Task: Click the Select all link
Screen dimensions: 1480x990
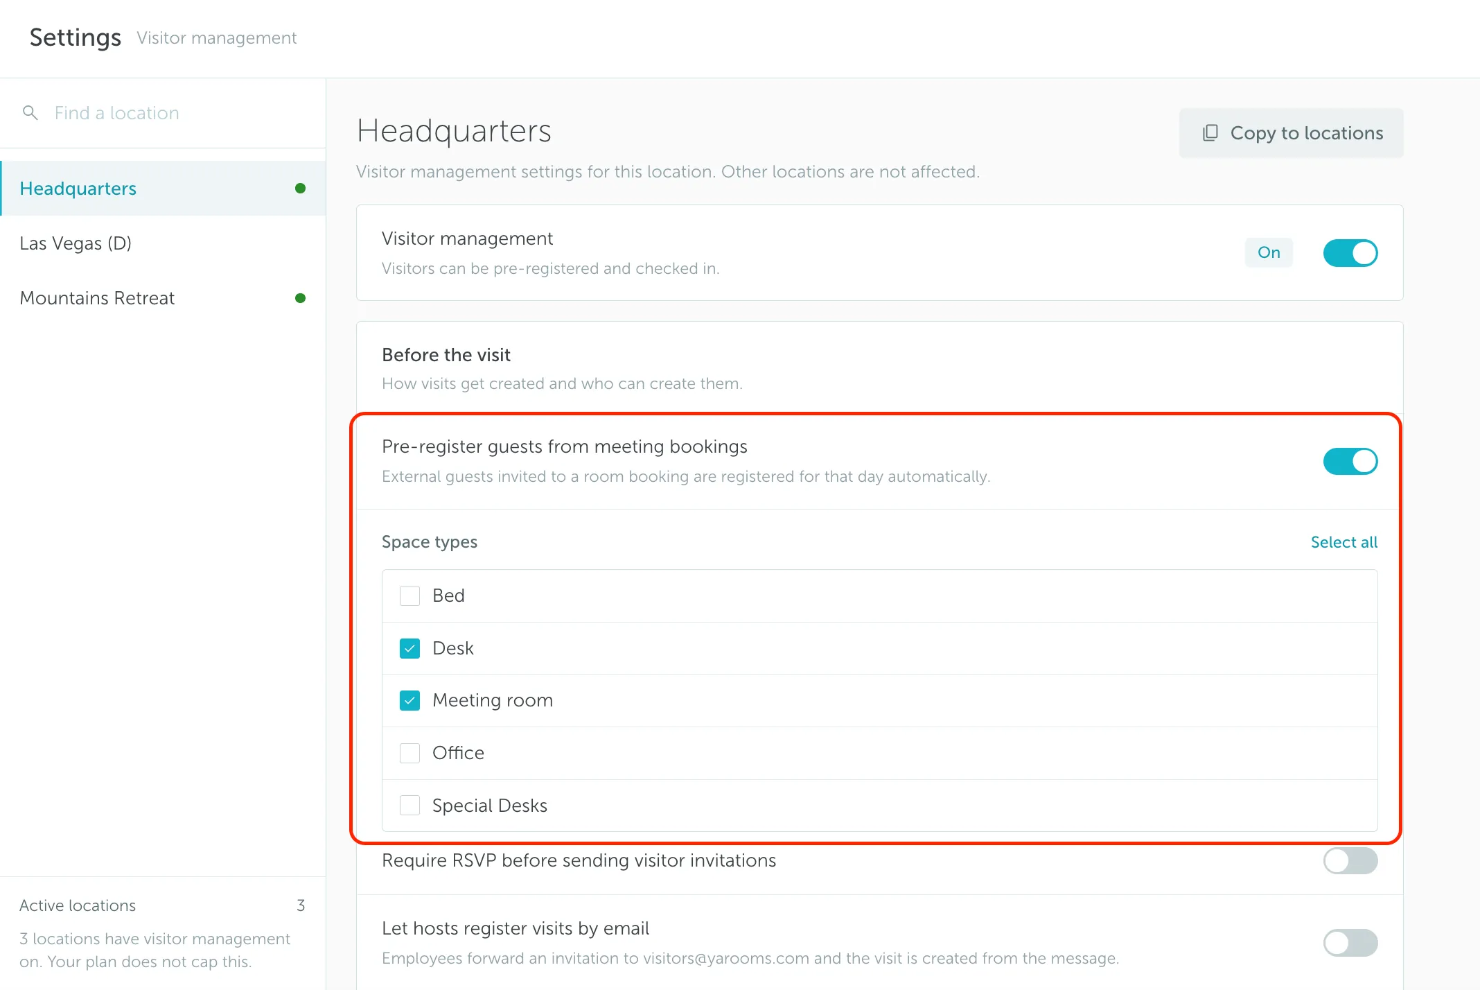Action: (x=1344, y=542)
